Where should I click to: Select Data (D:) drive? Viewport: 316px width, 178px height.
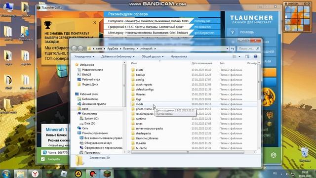[90, 123]
